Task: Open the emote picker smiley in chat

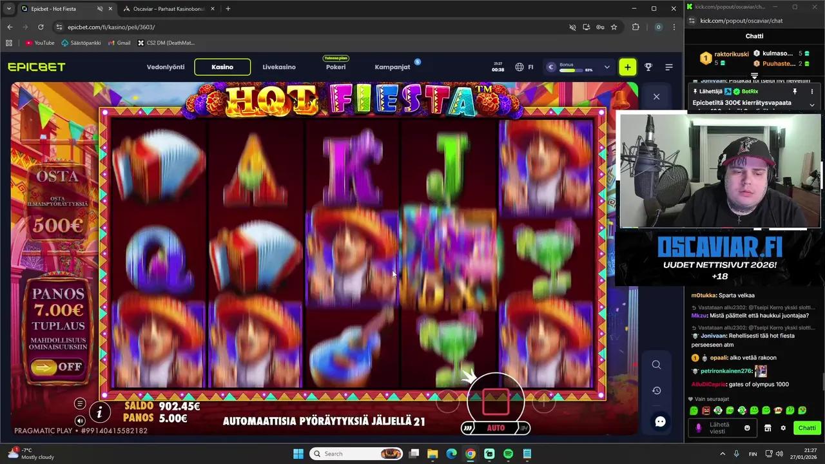Action: tap(747, 427)
